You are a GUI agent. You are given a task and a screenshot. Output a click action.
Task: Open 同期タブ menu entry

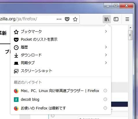pos(61,63)
